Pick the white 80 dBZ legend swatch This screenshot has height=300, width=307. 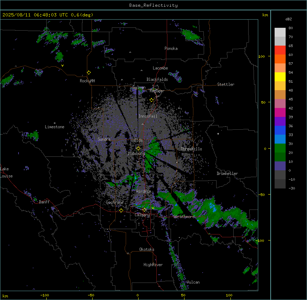click(280, 32)
